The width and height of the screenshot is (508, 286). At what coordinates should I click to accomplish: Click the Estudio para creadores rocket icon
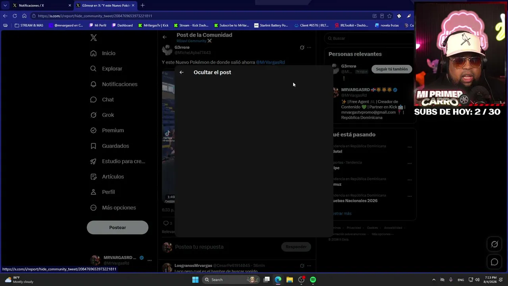[93, 161]
